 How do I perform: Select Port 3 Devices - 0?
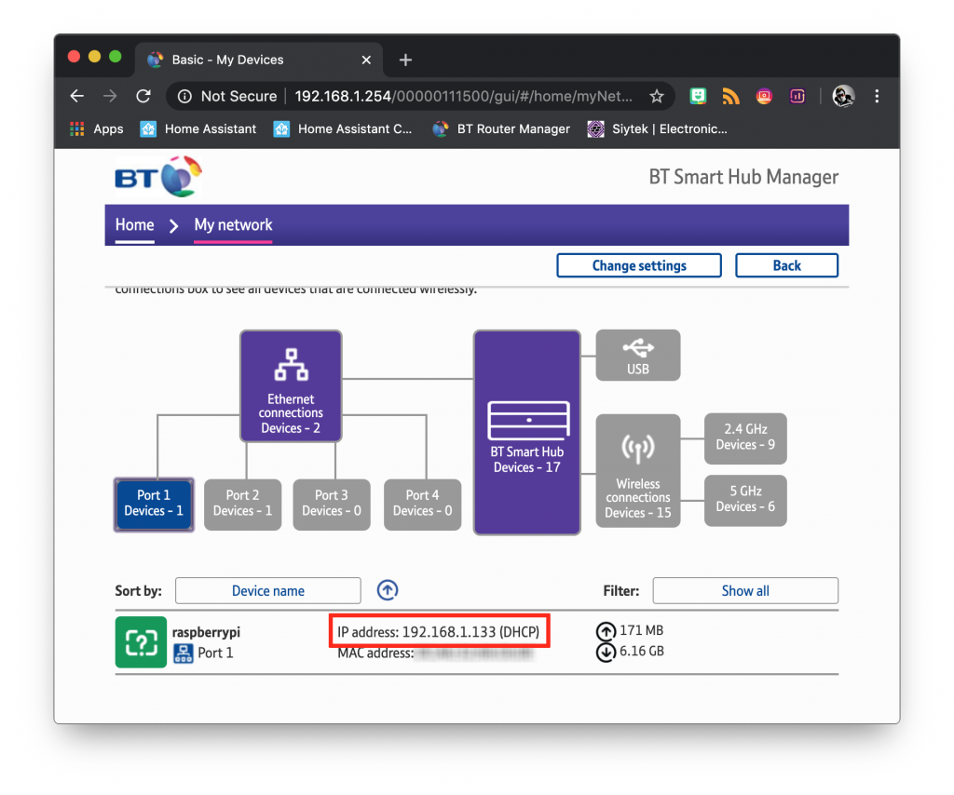pyautogui.click(x=332, y=505)
